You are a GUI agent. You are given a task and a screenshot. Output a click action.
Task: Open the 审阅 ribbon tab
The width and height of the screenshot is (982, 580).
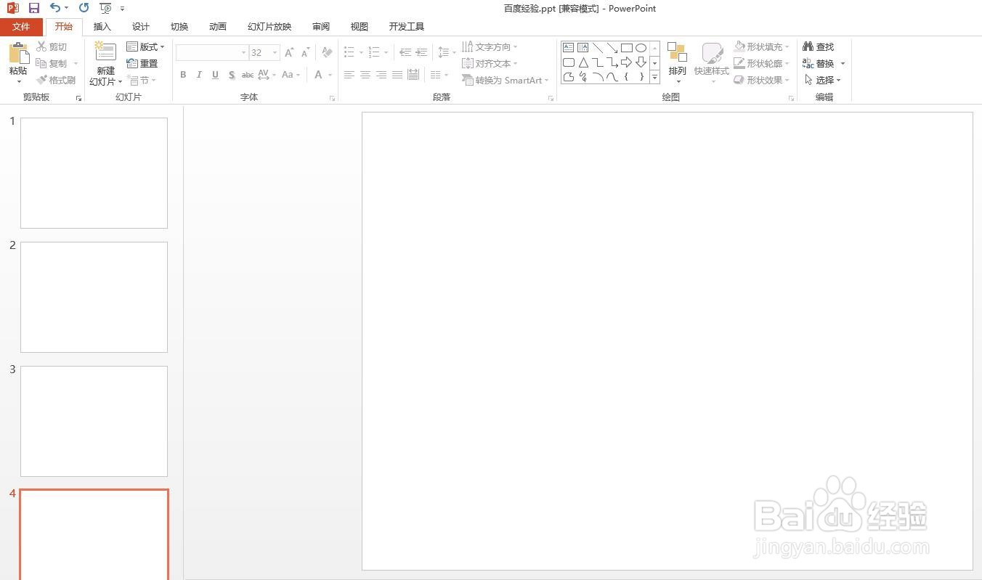pyautogui.click(x=321, y=27)
